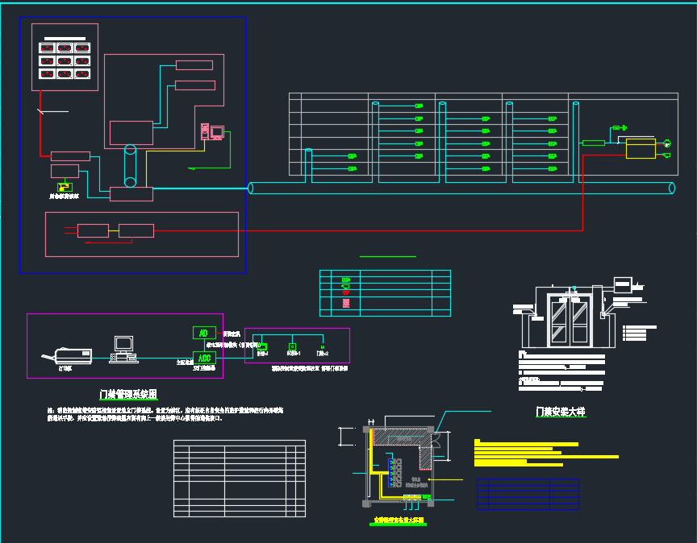Click the note paragraph beneath 门禁管理系统图

[x=165, y=414]
